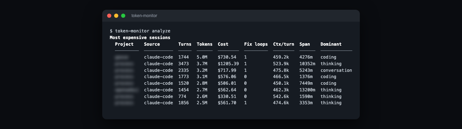Click the span value 1376m

click(x=306, y=77)
